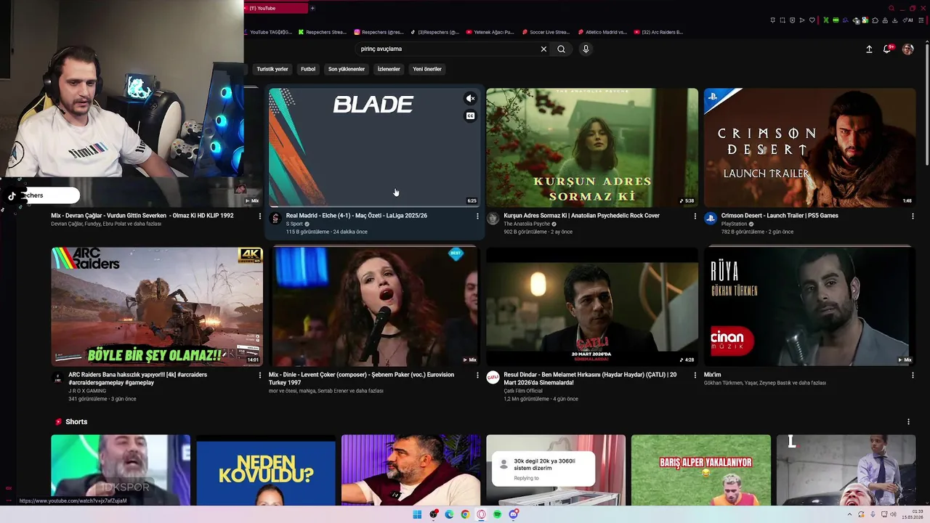Open Resul Dindar Çatlı video thumbnail

pyautogui.click(x=592, y=307)
